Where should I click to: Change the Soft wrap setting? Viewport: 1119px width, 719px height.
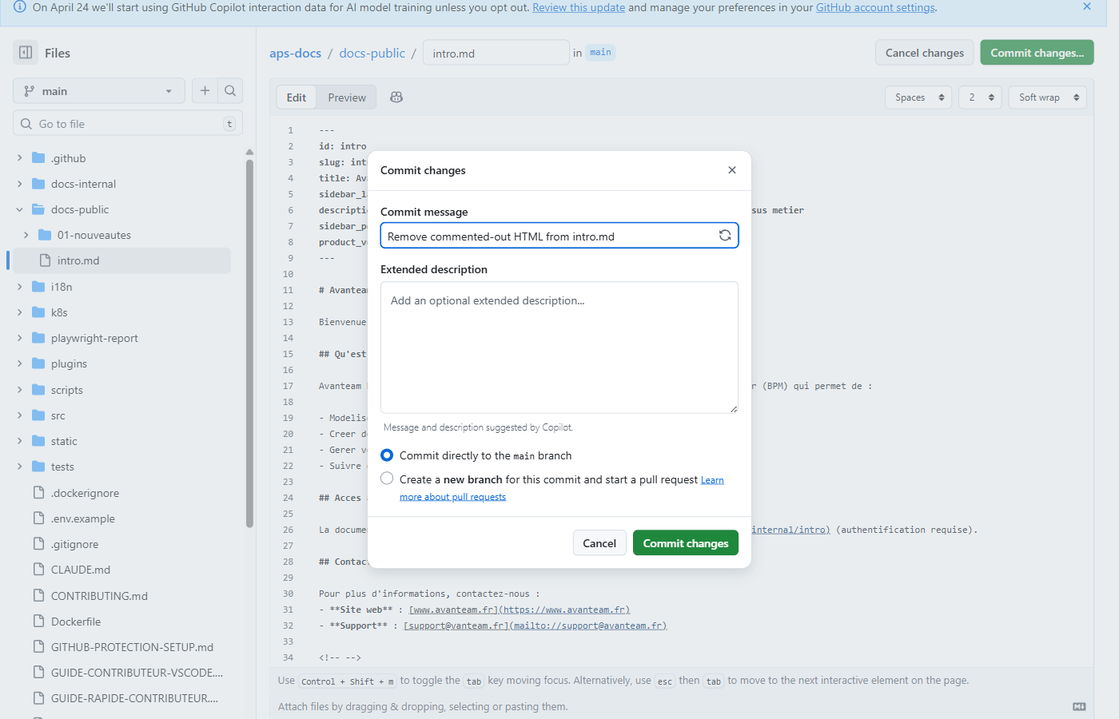[x=1047, y=97]
